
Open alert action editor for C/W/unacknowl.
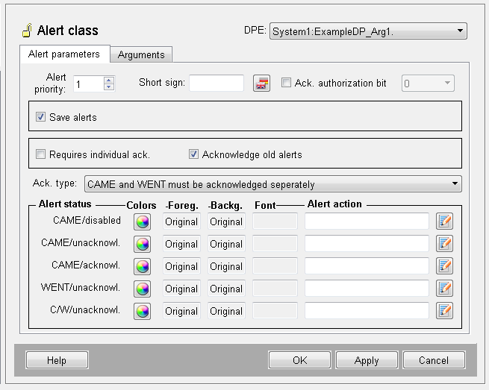(x=444, y=311)
